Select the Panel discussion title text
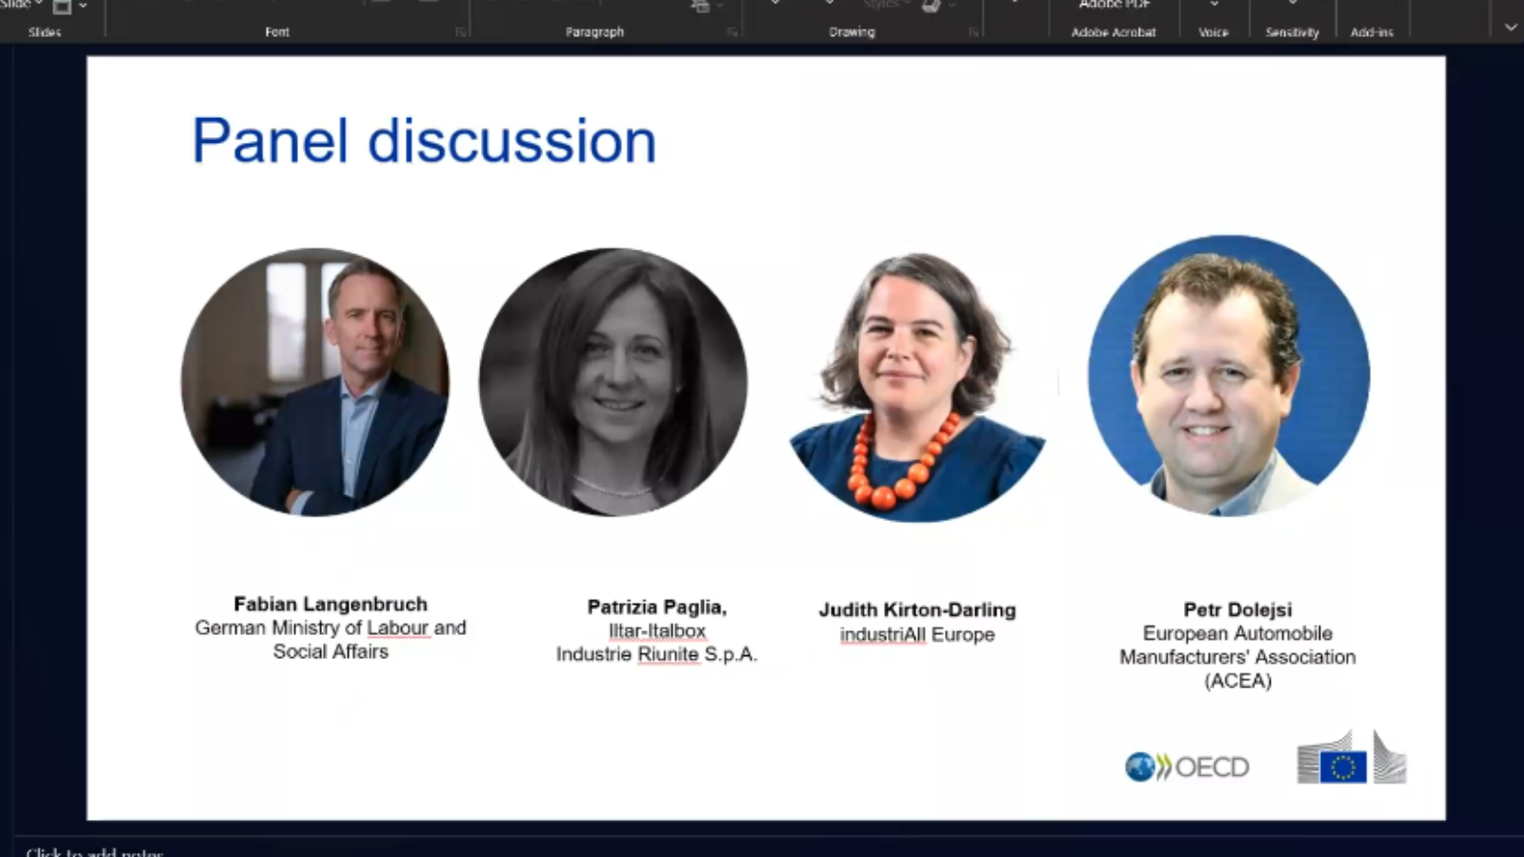 click(x=424, y=141)
